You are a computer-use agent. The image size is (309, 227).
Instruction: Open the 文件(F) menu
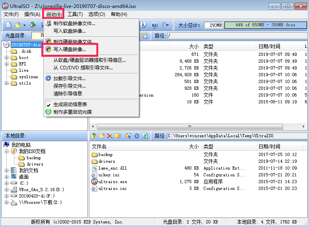(x=11, y=14)
